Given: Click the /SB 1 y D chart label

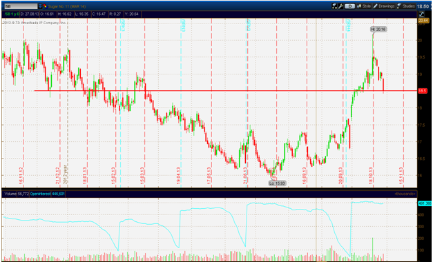Looking at the screenshot, I should 12,14.
